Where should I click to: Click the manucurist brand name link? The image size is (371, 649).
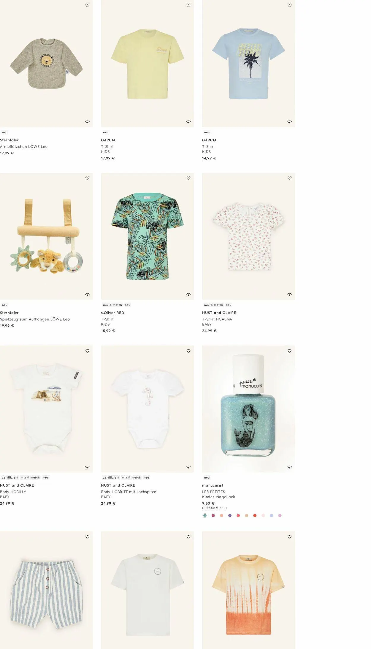[213, 485]
